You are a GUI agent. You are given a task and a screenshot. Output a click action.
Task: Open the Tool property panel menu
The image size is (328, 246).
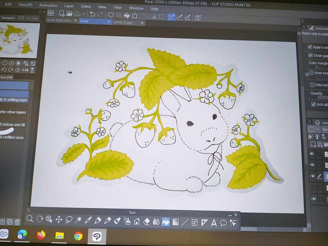304,27
